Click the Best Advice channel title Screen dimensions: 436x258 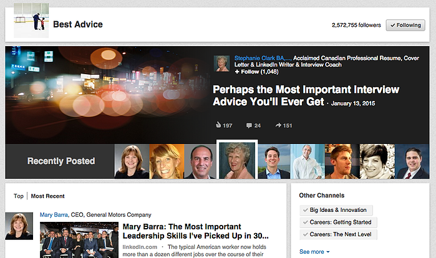click(x=78, y=24)
